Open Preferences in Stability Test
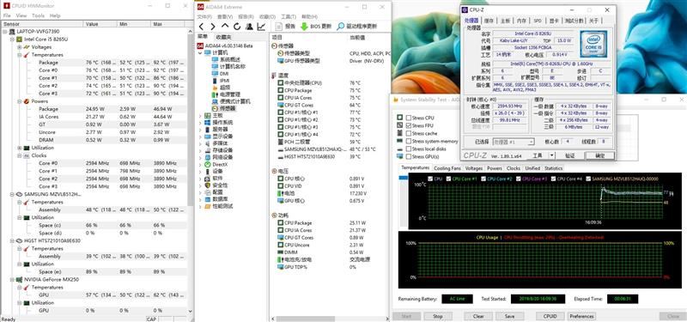This screenshot has height=322, width=687. [x=582, y=316]
